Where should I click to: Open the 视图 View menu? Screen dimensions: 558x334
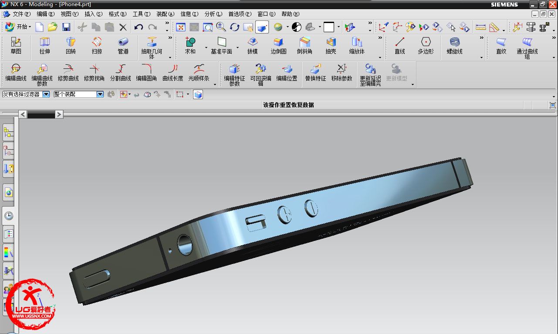point(70,14)
